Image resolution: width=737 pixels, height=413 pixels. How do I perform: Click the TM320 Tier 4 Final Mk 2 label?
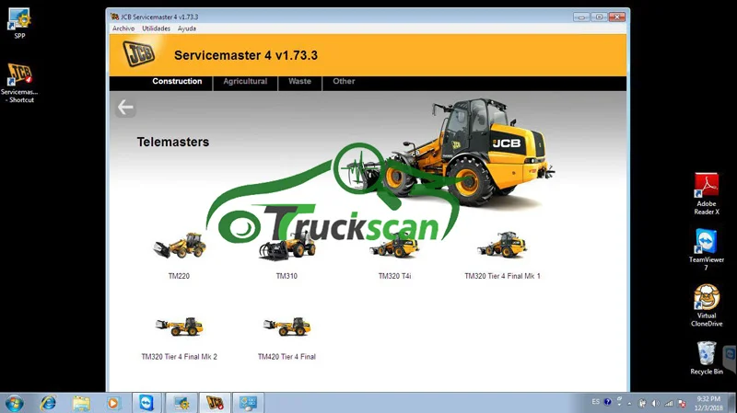point(179,357)
